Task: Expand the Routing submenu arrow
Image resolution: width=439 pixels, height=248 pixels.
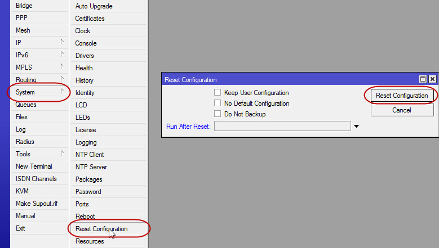Action: [62, 79]
